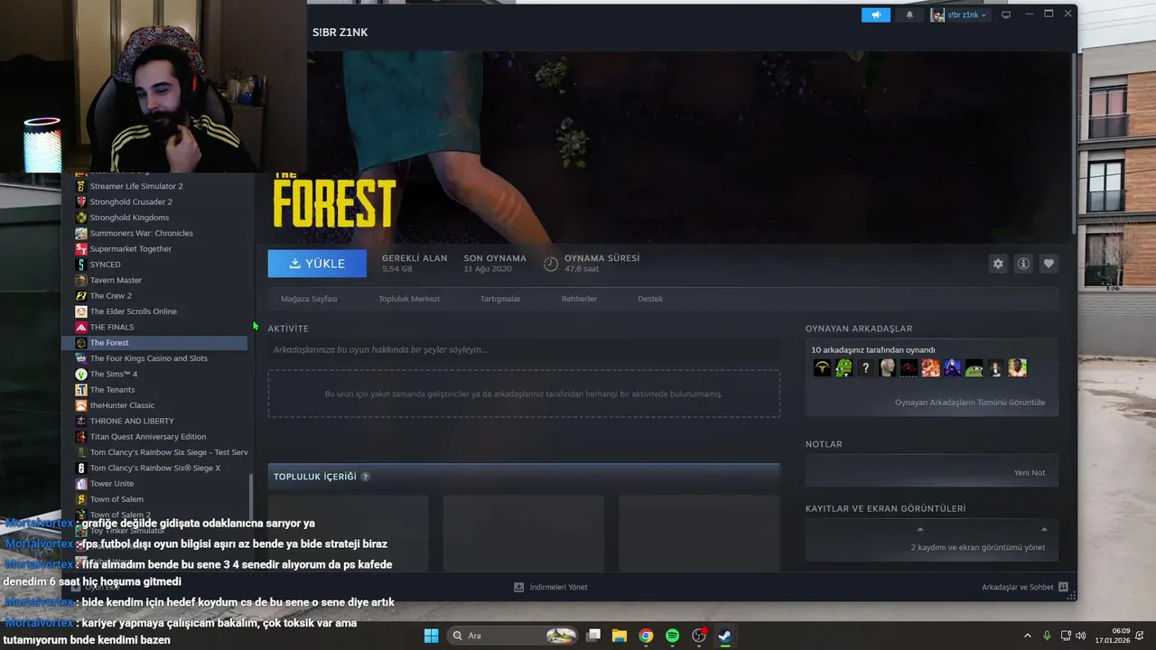The image size is (1156, 650).
Task: Select THE FINALS in library
Action: click(x=112, y=327)
